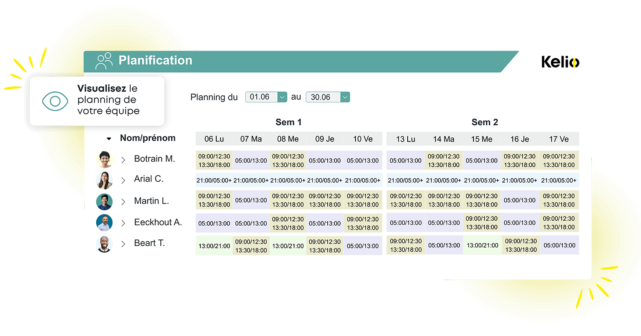Select the 15 Me day column header
Image resolution: width=641 pixels, height=336 pixels.
click(x=482, y=139)
